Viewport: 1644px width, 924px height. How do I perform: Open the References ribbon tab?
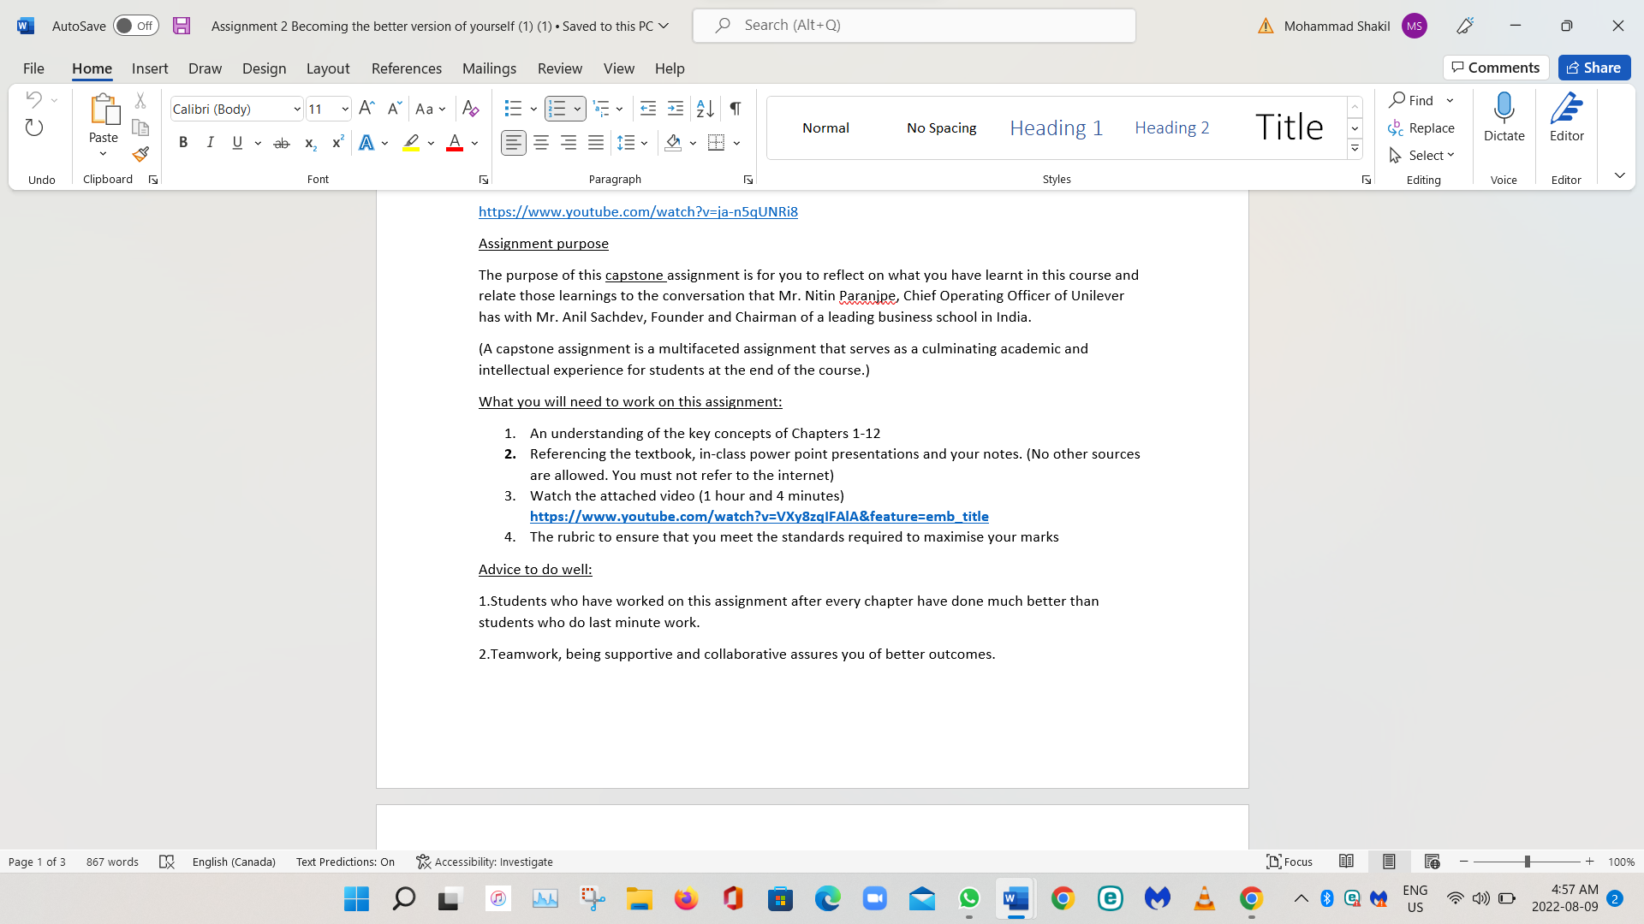(406, 68)
